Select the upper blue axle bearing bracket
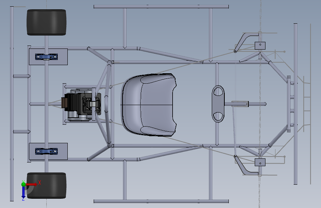321x208 pixels. [47, 57]
